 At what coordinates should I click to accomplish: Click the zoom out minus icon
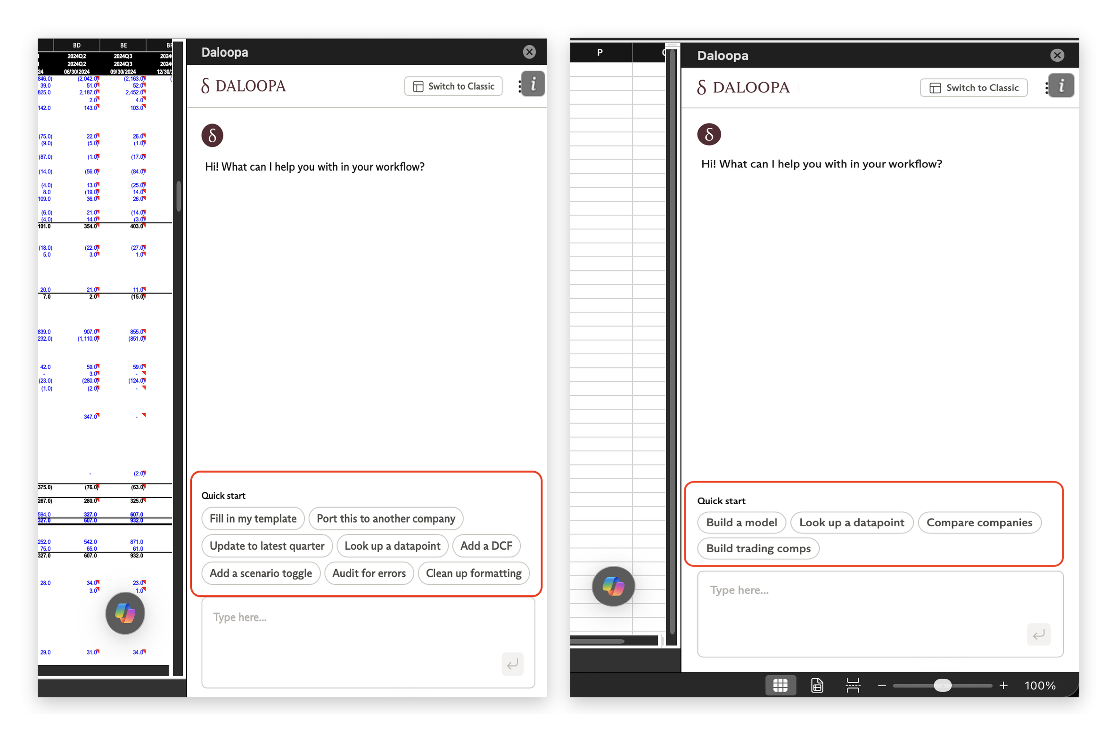click(x=882, y=686)
